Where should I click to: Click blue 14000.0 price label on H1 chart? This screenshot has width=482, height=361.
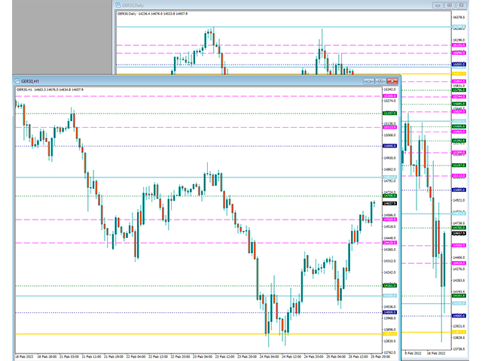(389, 313)
